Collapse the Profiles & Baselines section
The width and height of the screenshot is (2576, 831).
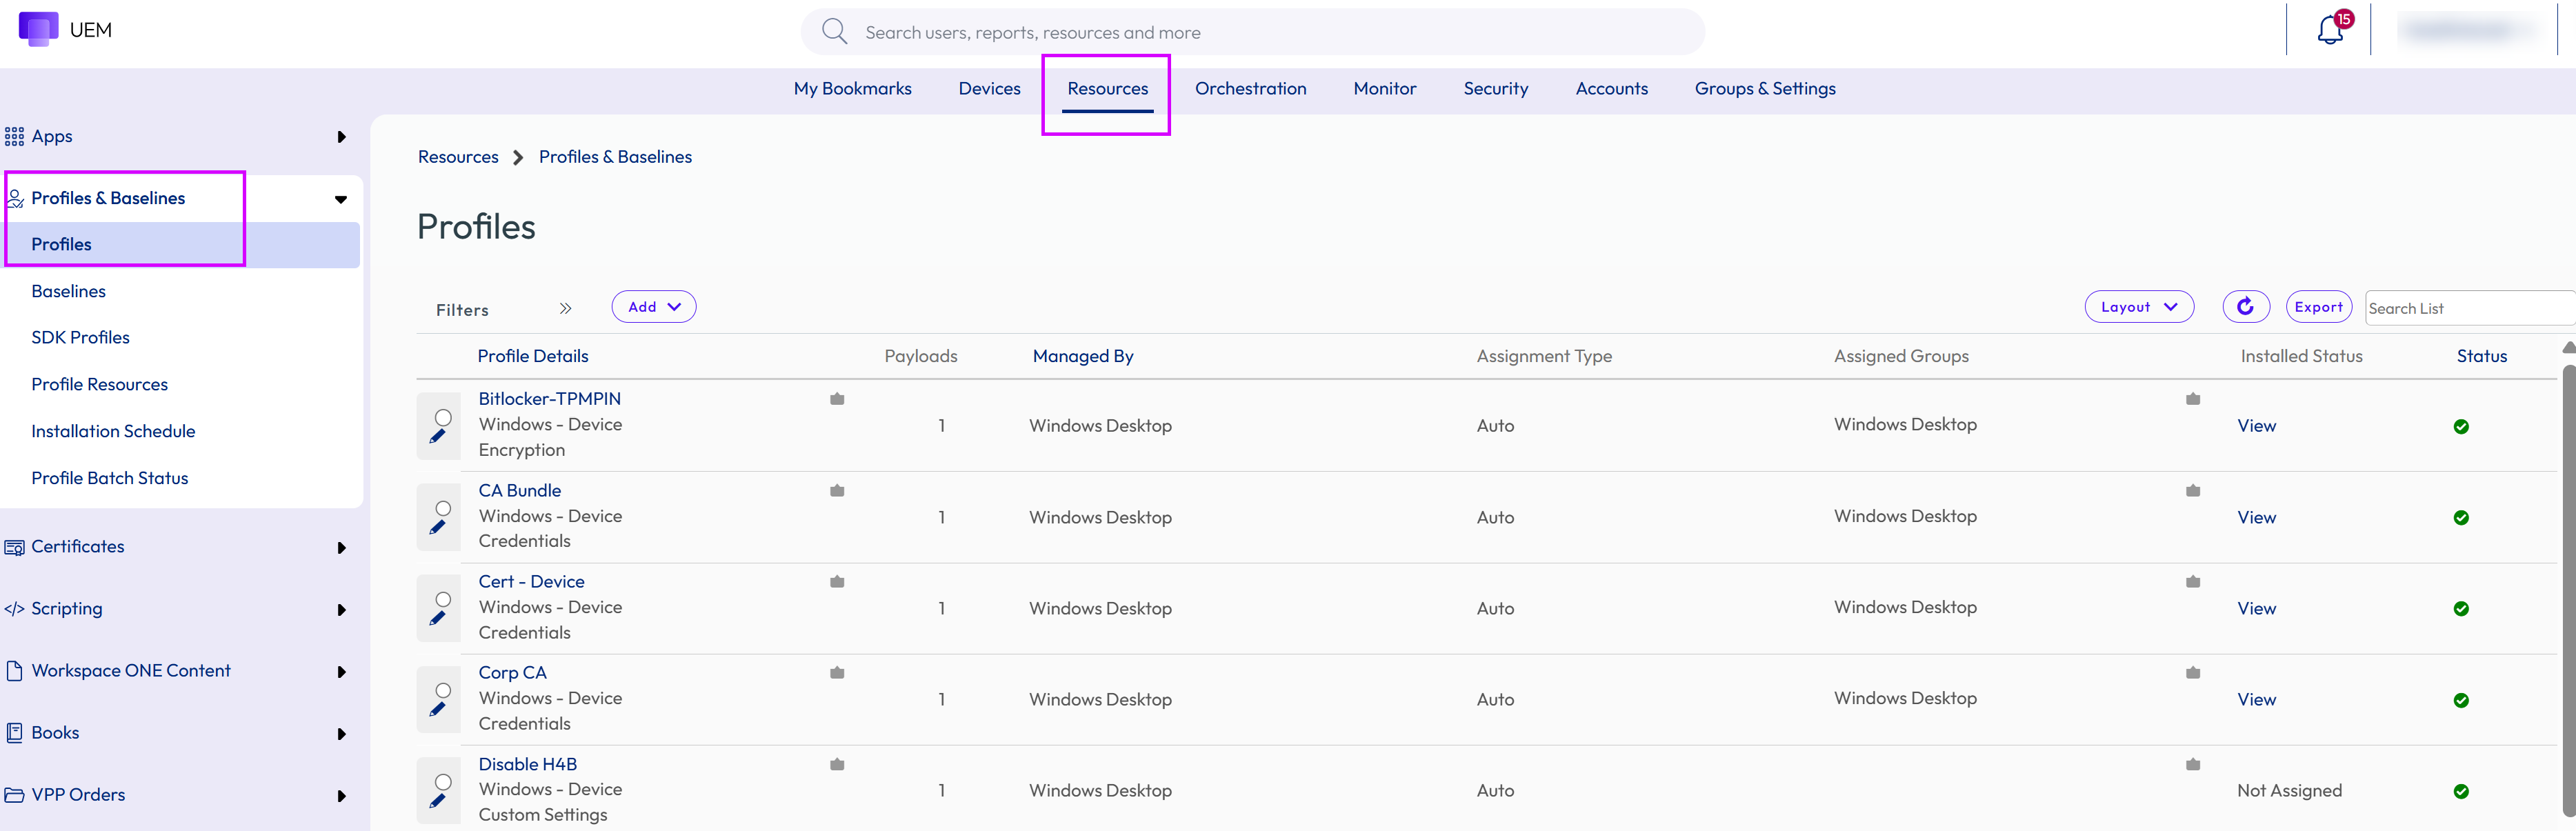coord(341,199)
